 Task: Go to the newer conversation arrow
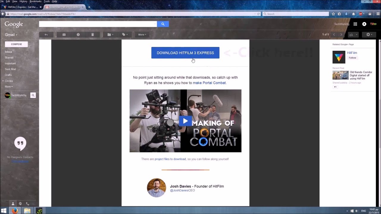pos(334,35)
